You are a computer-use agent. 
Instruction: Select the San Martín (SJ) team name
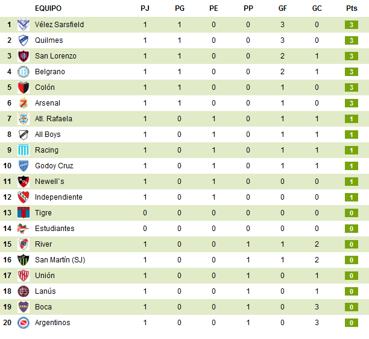[x=60, y=260]
